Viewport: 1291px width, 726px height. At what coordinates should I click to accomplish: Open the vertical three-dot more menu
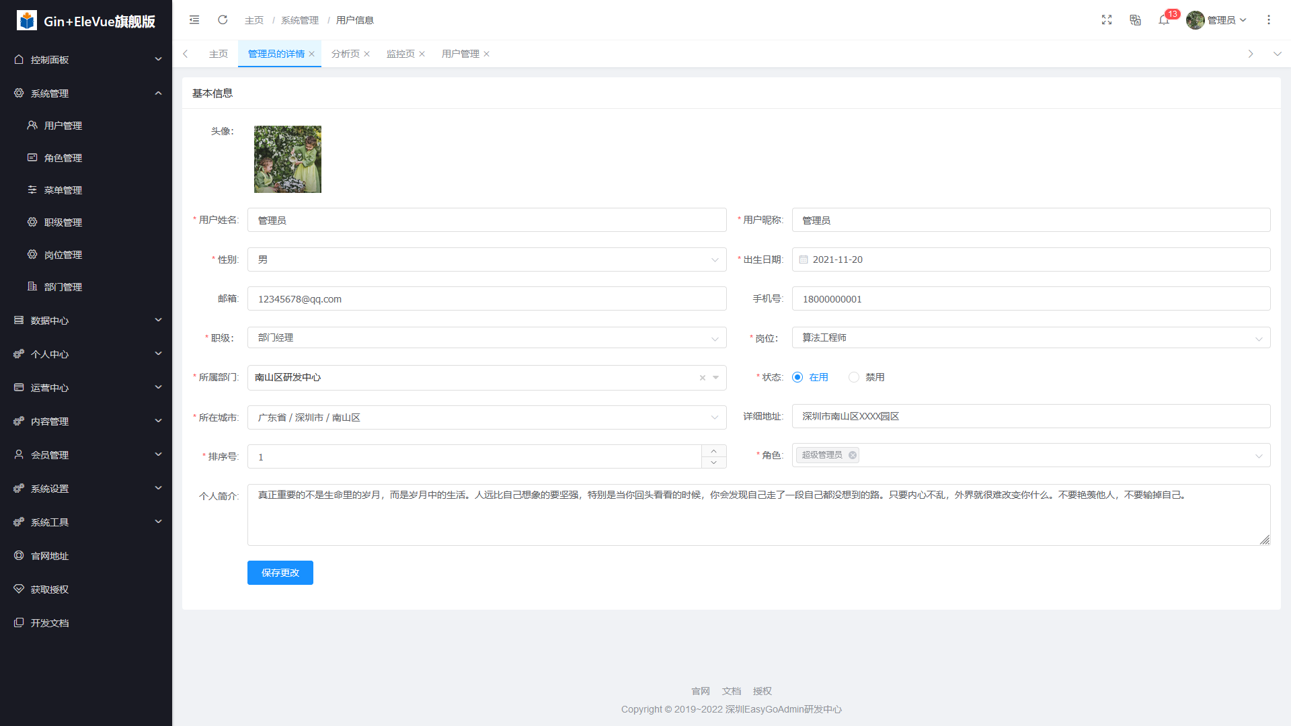(1269, 20)
